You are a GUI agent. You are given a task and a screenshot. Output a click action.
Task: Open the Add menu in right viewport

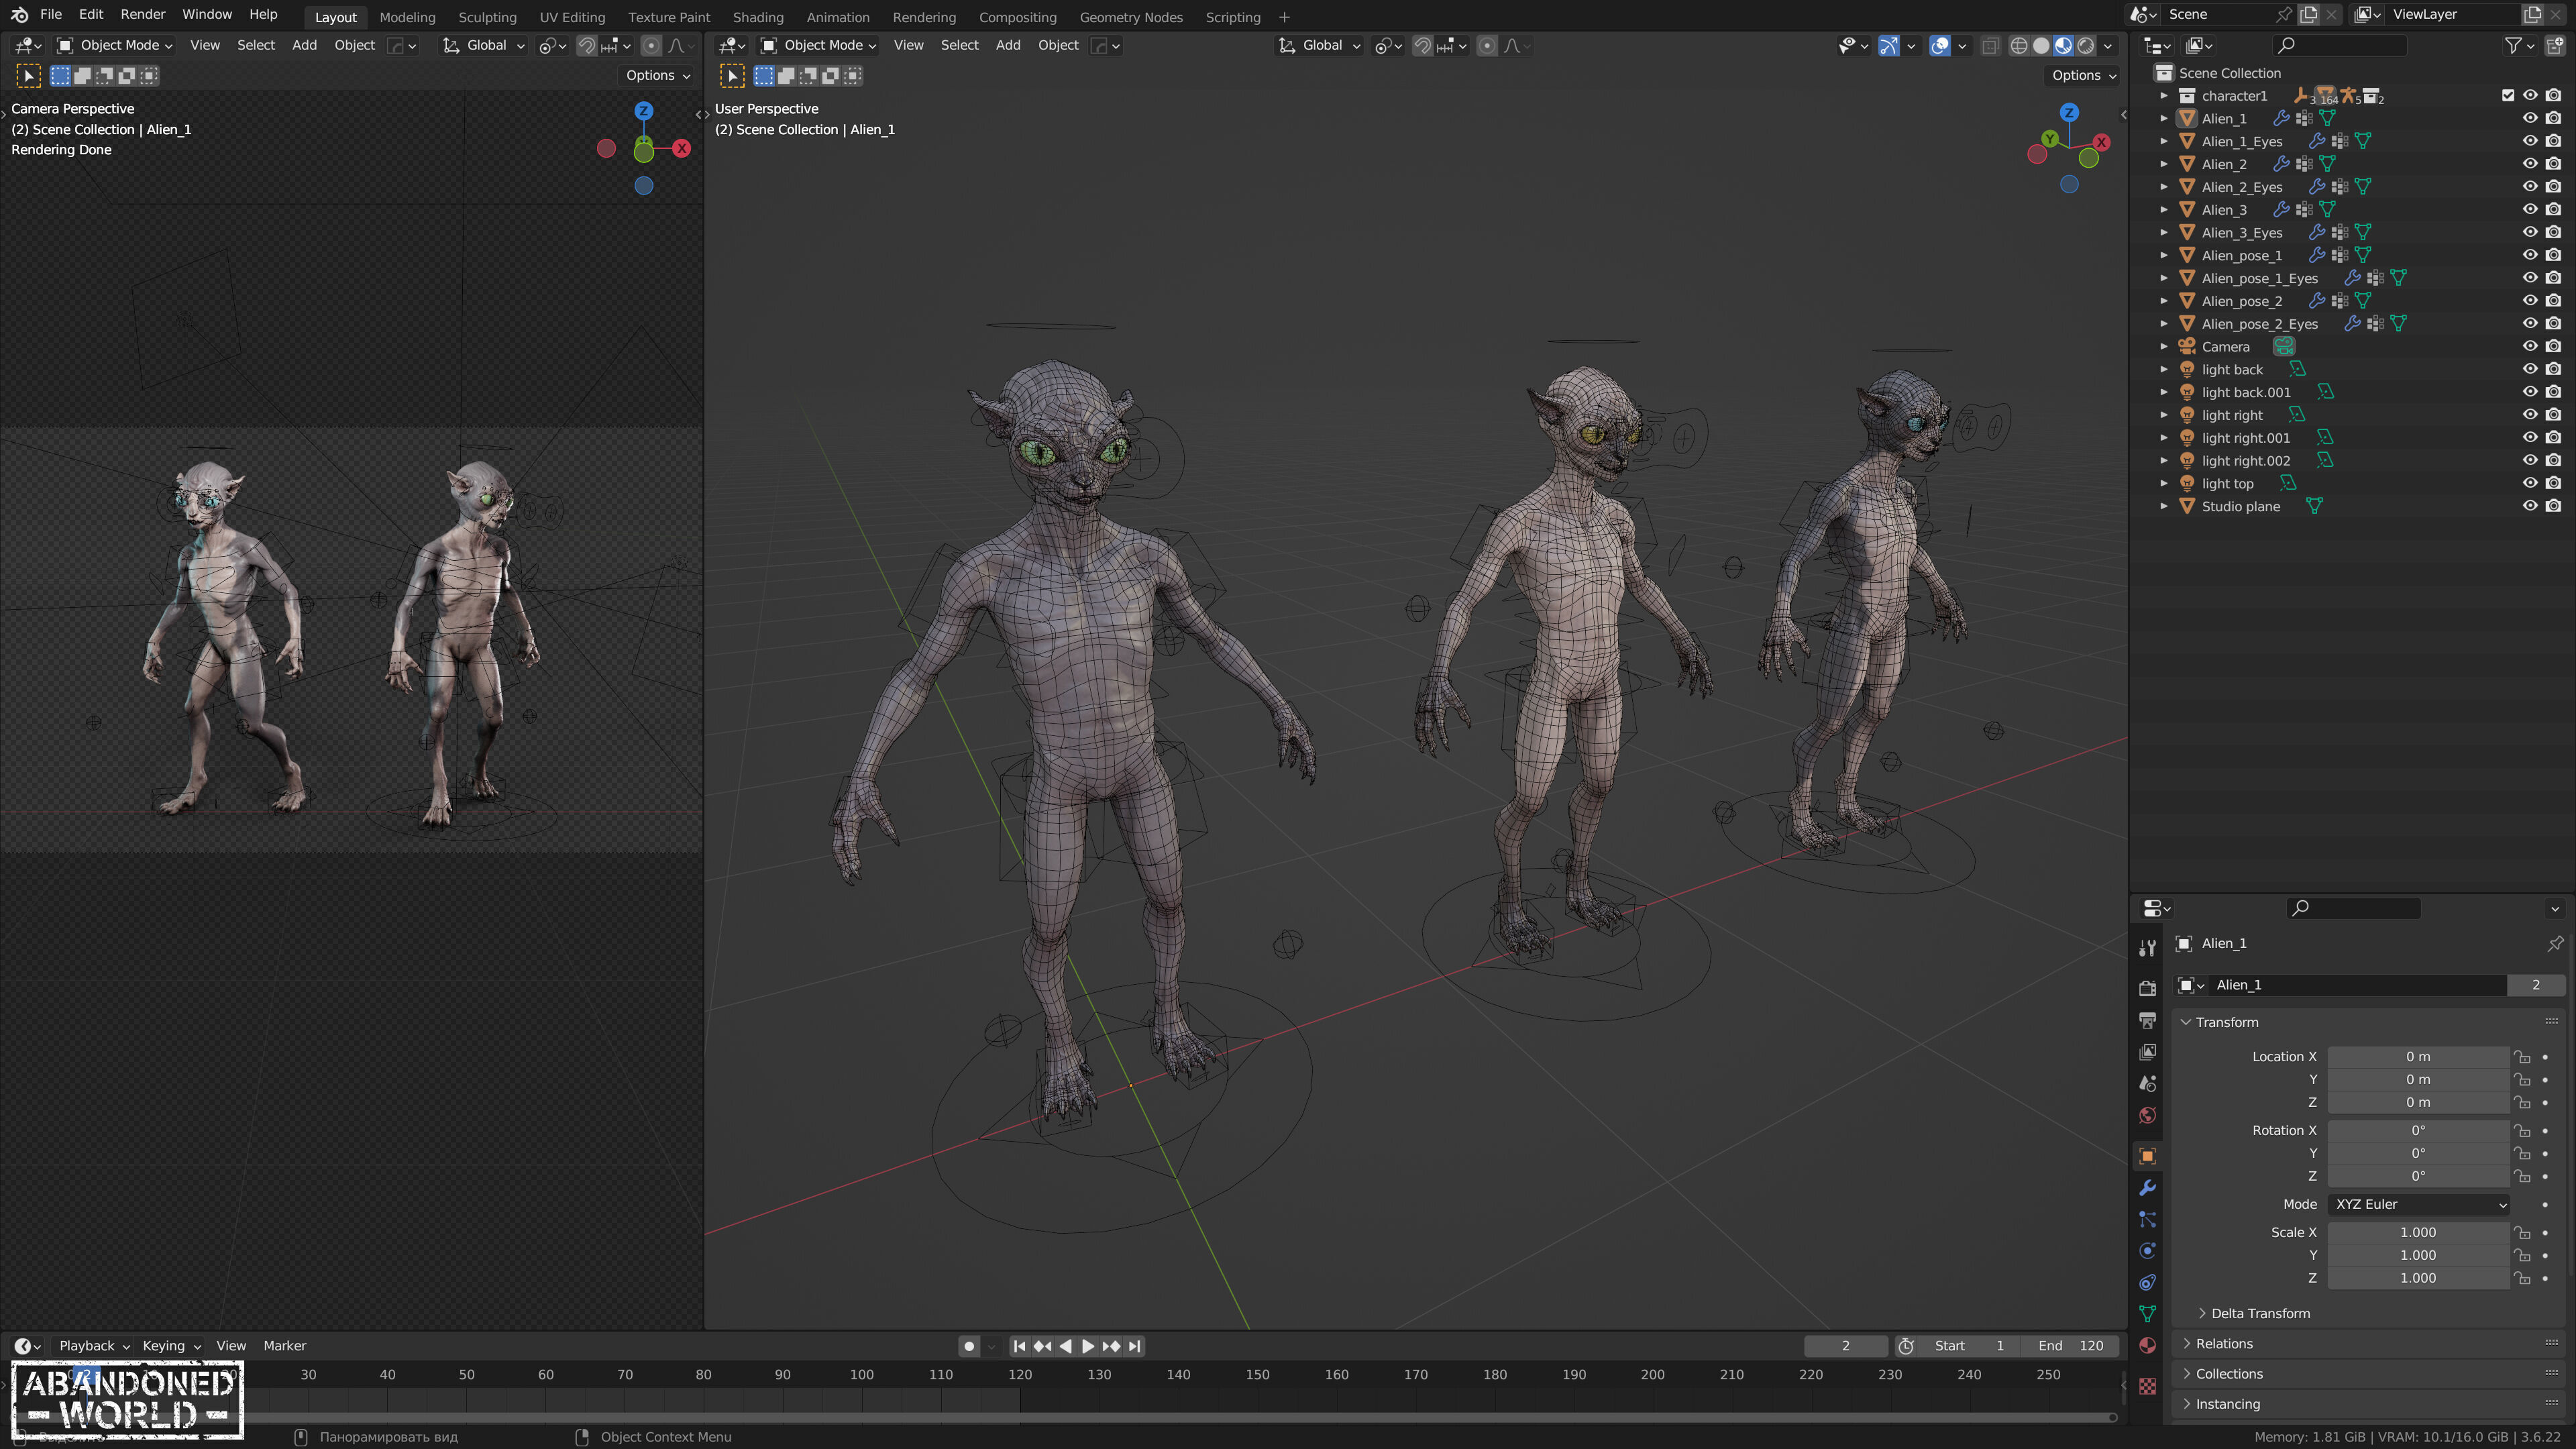pyautogui.click(x=1008, y=46)
